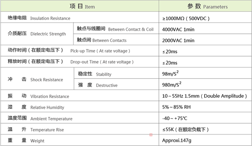The image size is (252, 146).
Task: Click the Ambient Temperature row label
Action: 40,118
